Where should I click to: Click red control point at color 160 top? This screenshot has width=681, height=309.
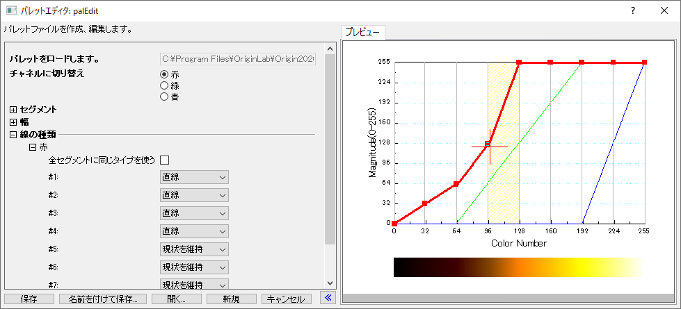coord(550,62)
